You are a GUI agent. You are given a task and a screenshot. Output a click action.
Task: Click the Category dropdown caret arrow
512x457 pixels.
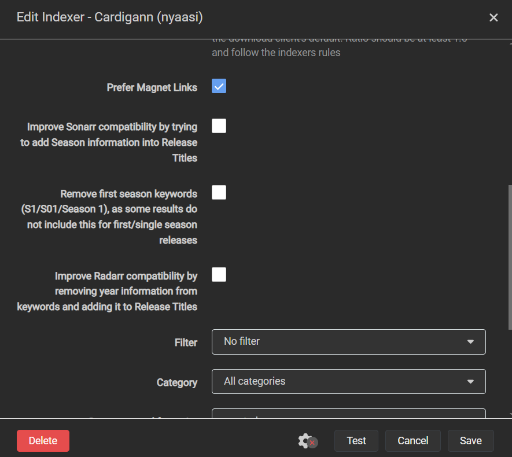(470, 382)
